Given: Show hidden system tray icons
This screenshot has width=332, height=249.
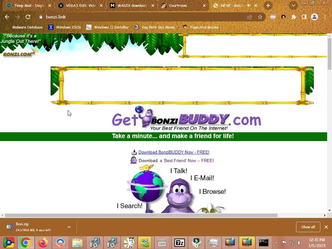Looking at the screenshot, I should coord(276,243).
